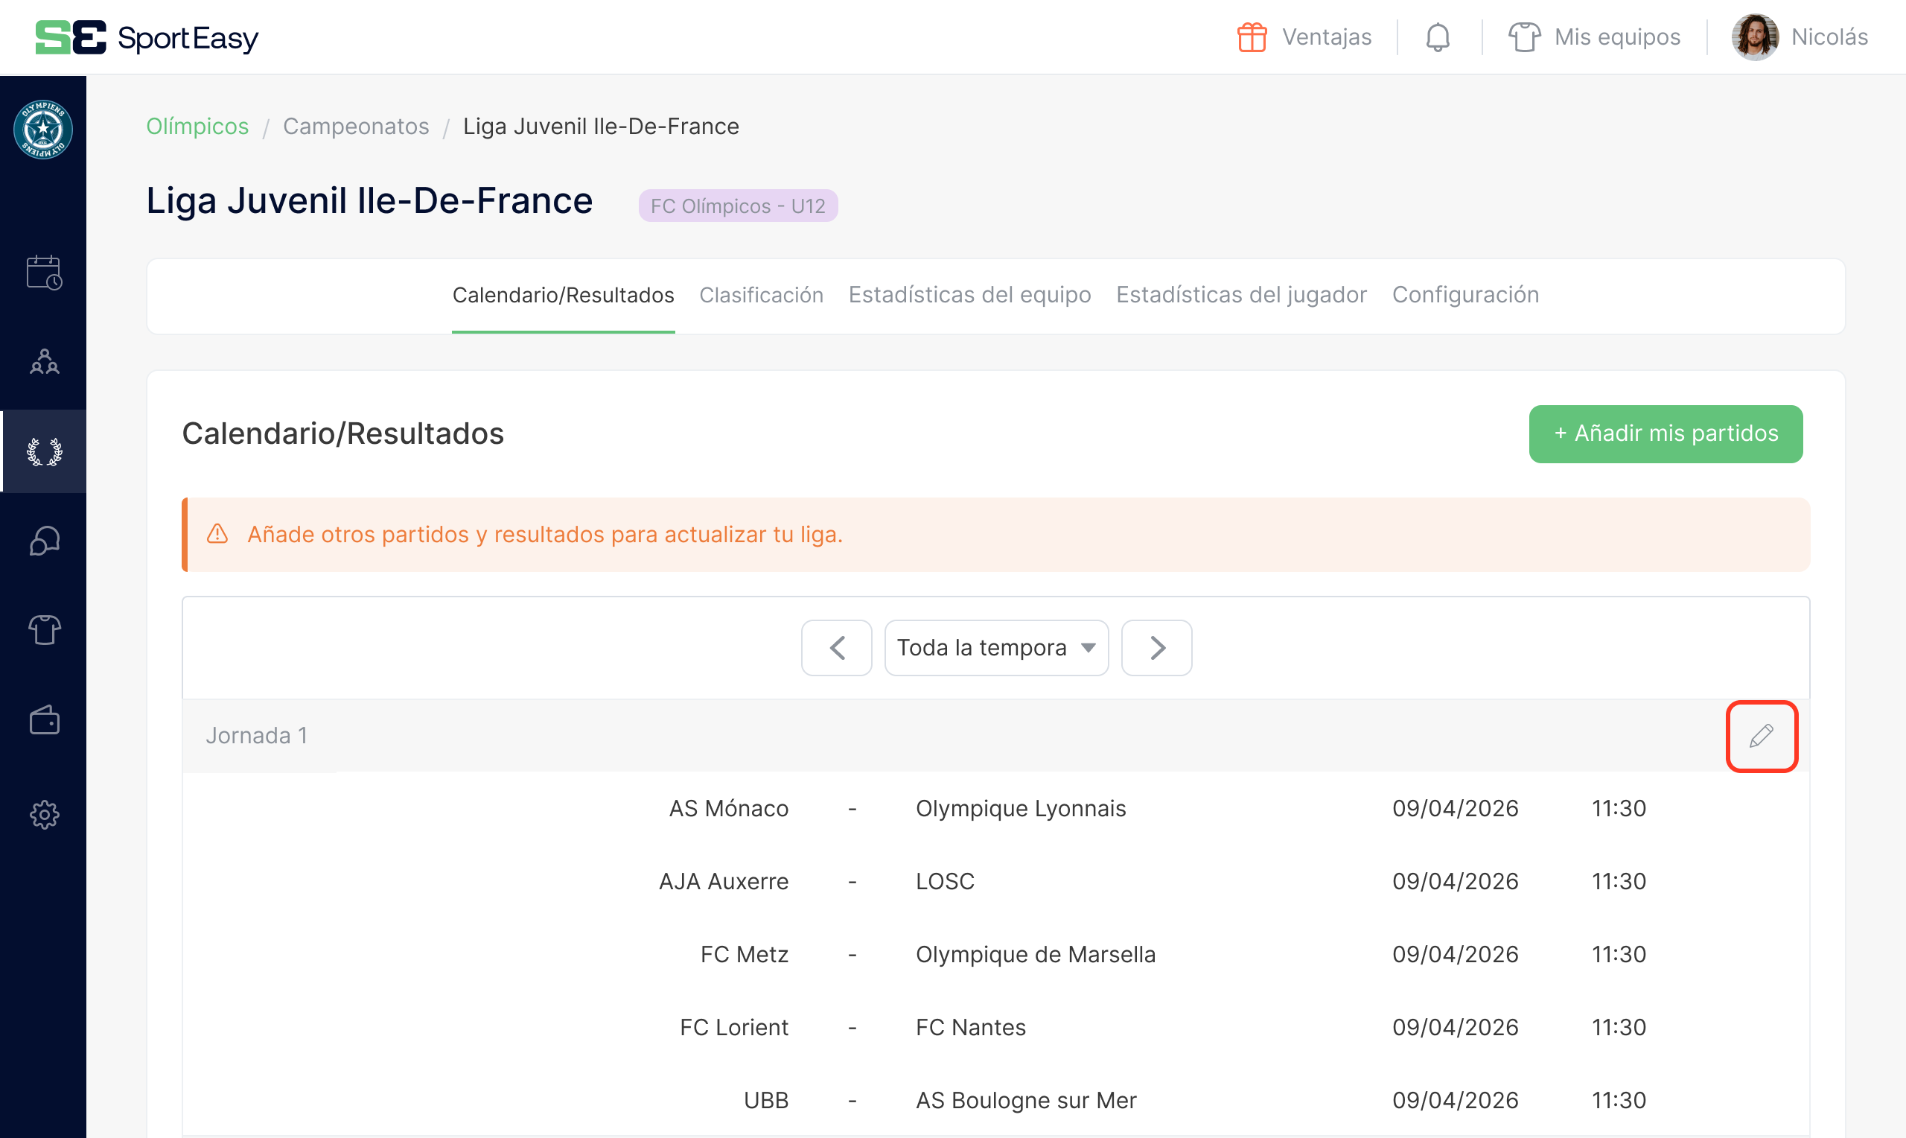
Task: Click the Jornada 1 header
Action: [256, 736]
